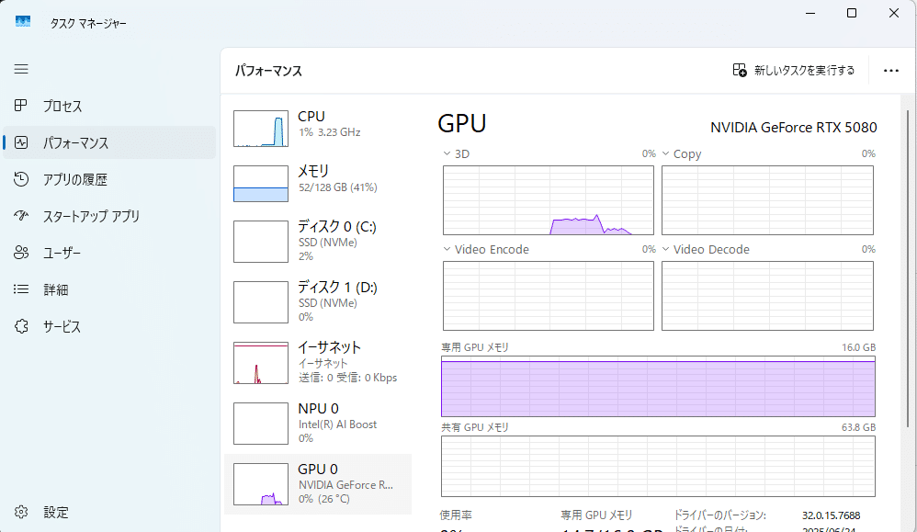
Task: Toggle the hamburger navigation menu
Action: click(21, 69)
